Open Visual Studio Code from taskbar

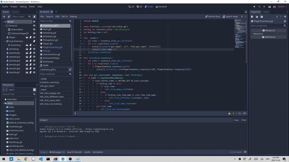[x=41, y=159]
